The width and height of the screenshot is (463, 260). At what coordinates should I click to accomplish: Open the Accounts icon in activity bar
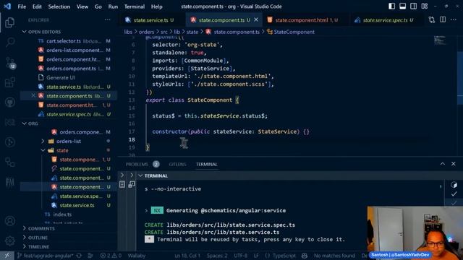point(9,221)
